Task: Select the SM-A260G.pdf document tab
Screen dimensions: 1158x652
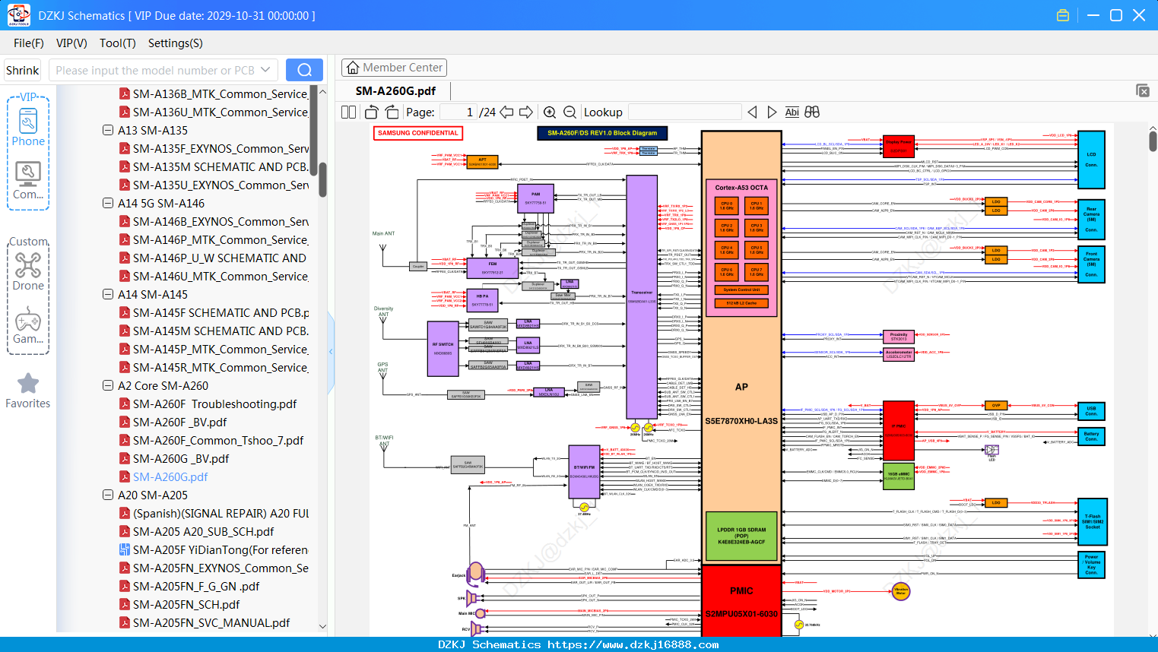Action: 395,90
